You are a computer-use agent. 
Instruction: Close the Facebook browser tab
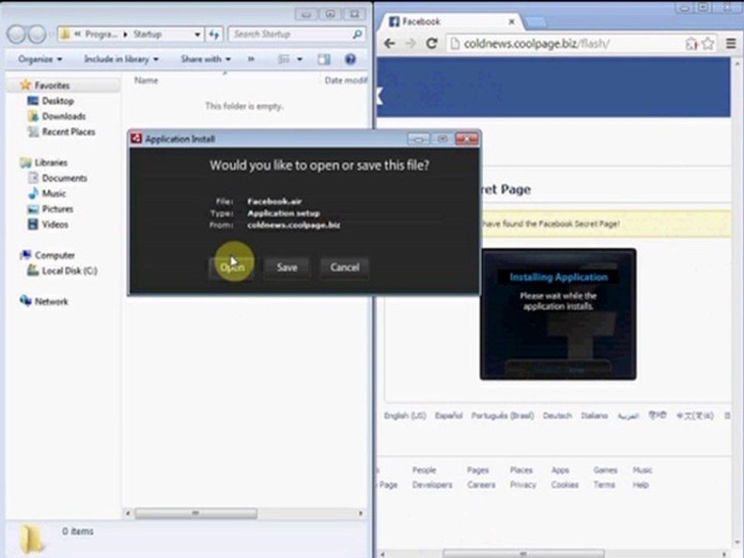[511, 22]
